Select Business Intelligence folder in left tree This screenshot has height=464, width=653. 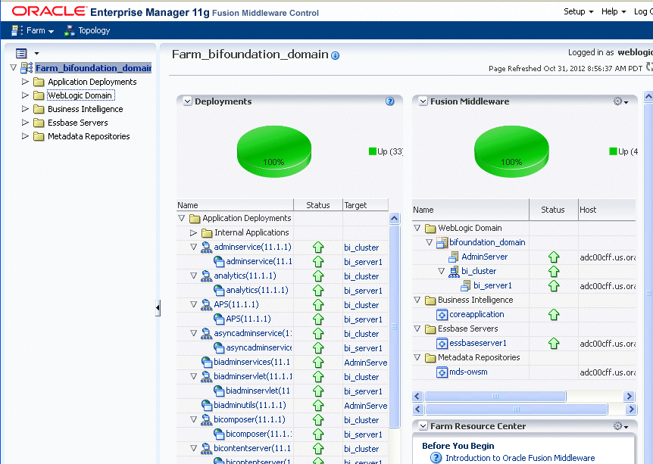[86, 109]
